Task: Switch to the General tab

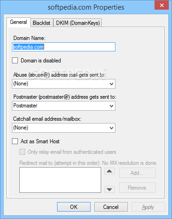Action: pyautogui.click(x=18, y=22)
